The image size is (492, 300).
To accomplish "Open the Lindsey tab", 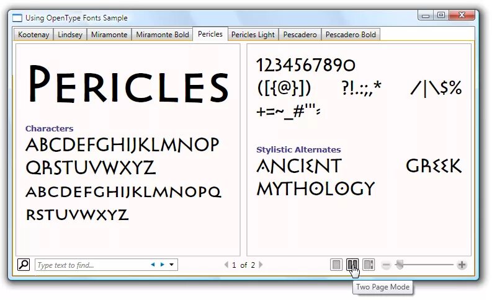I will pos(70,35).
